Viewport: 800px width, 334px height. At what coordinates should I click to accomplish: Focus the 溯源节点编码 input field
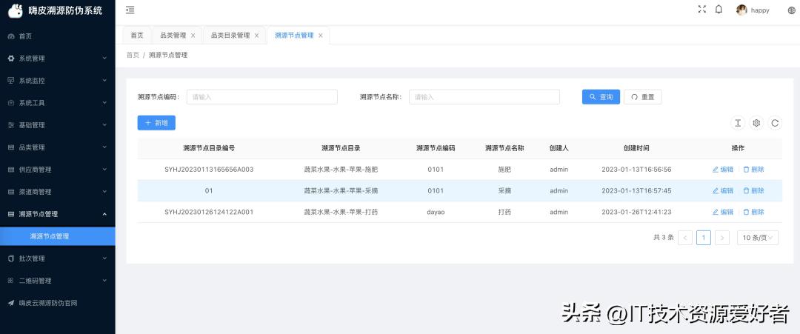[x=262, y=97]
